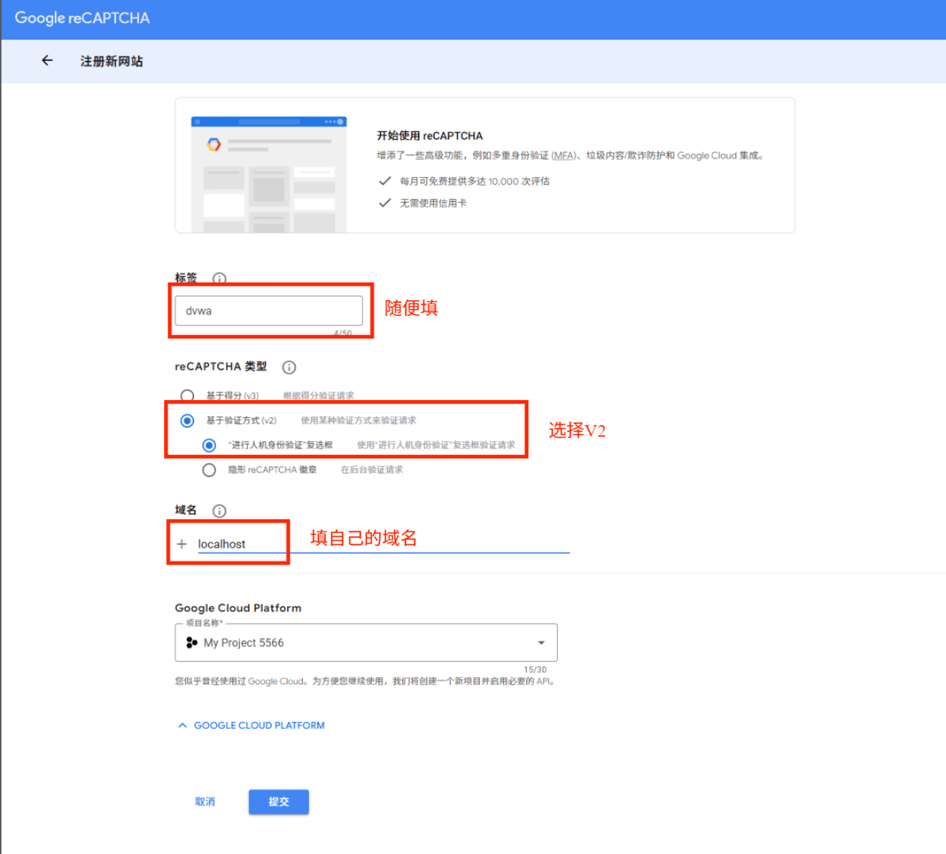
Task: Select the 基于得分 (v3) radio option
Action: coord(187,396)
